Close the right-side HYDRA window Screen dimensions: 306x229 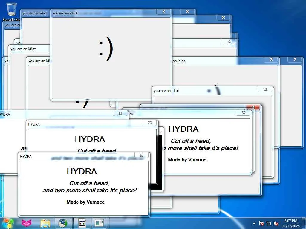(x=243, y=113)
